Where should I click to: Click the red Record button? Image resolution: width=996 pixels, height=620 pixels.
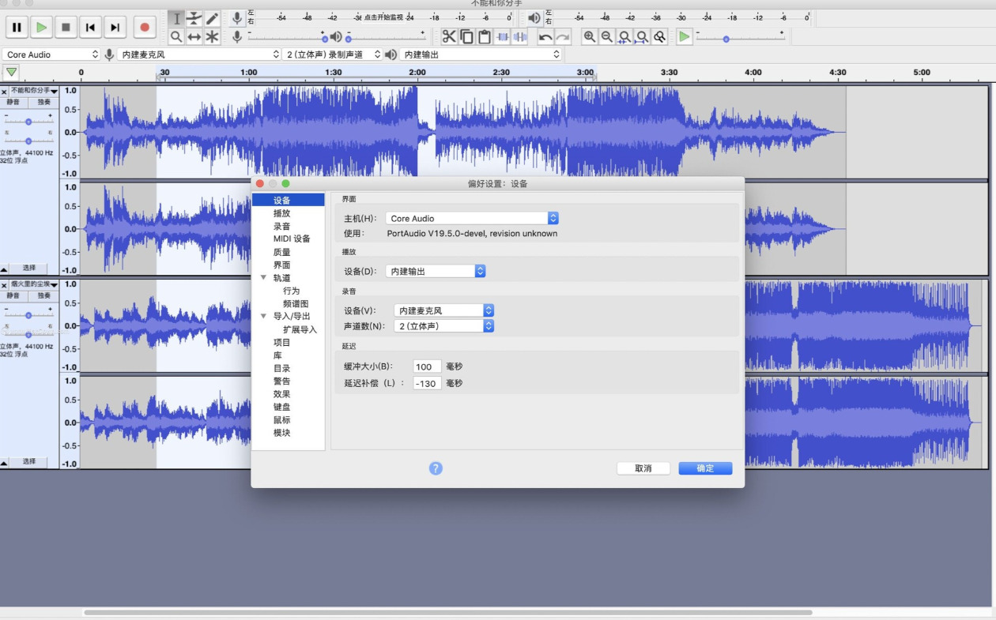pos(144,28)
